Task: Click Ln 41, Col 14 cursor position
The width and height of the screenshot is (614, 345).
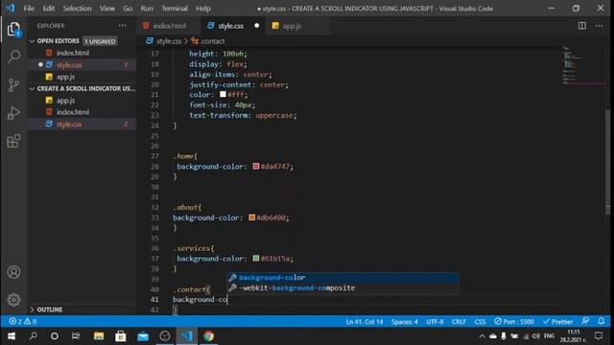Action: point(365,322)
